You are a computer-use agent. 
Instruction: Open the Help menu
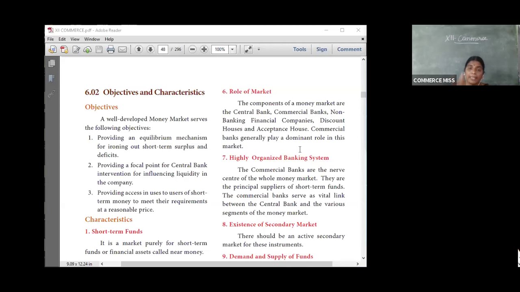[109, 39]
